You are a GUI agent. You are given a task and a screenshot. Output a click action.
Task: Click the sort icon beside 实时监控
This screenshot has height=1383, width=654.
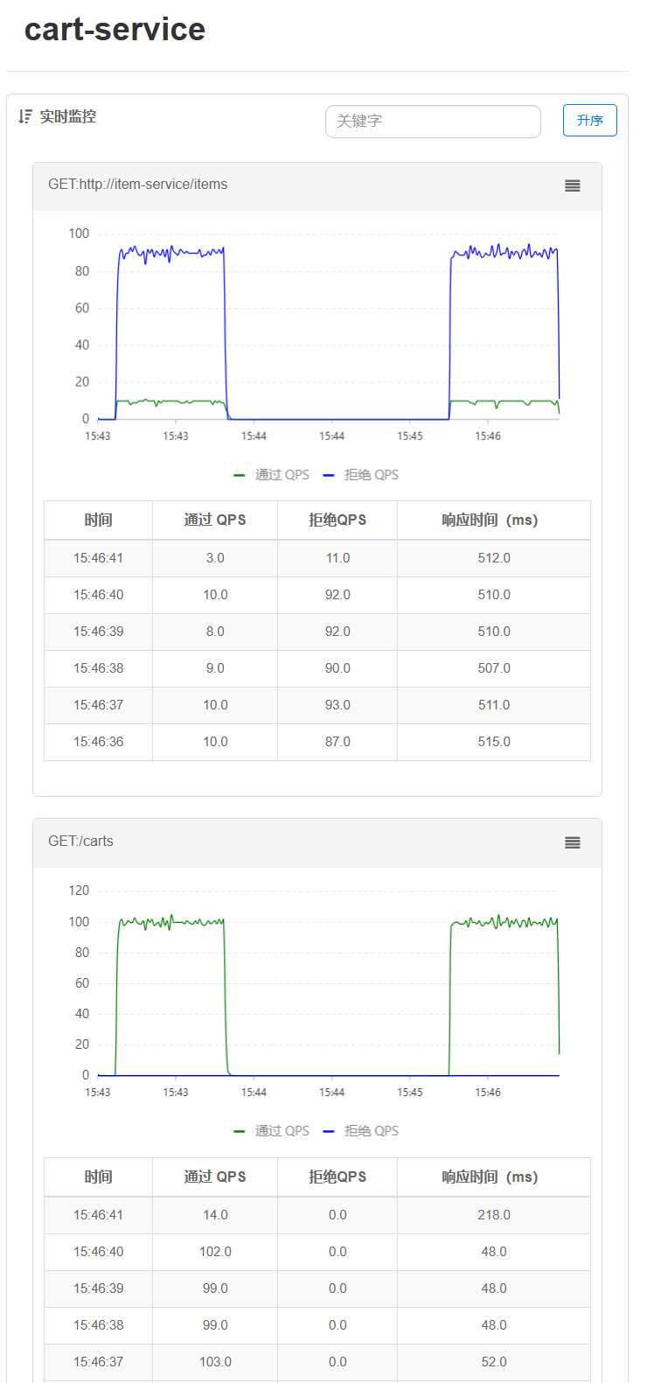pyautogui.click(x=24, y=116)
